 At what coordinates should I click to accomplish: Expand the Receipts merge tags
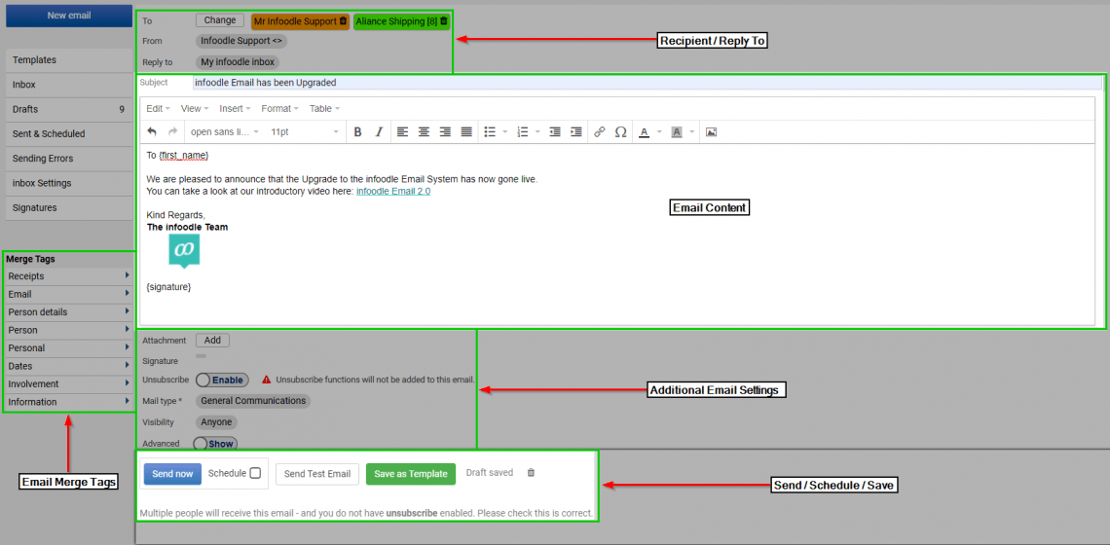(69, 276)
